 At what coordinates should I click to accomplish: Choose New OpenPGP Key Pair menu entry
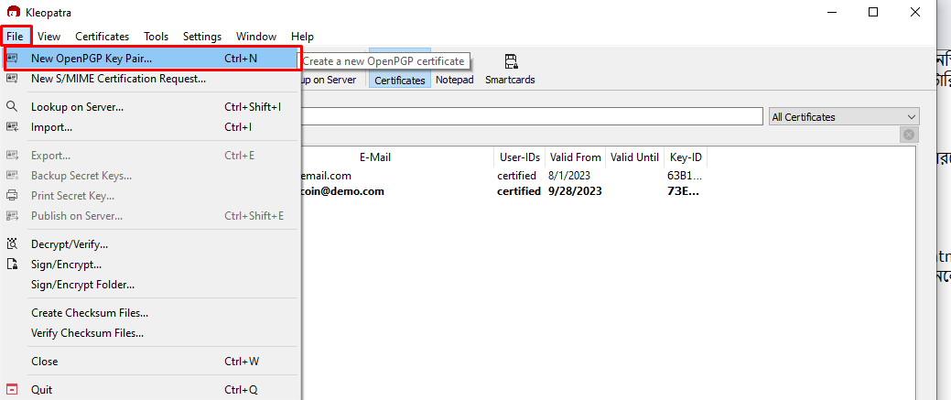pyautogui.click(x=151, y=59)
